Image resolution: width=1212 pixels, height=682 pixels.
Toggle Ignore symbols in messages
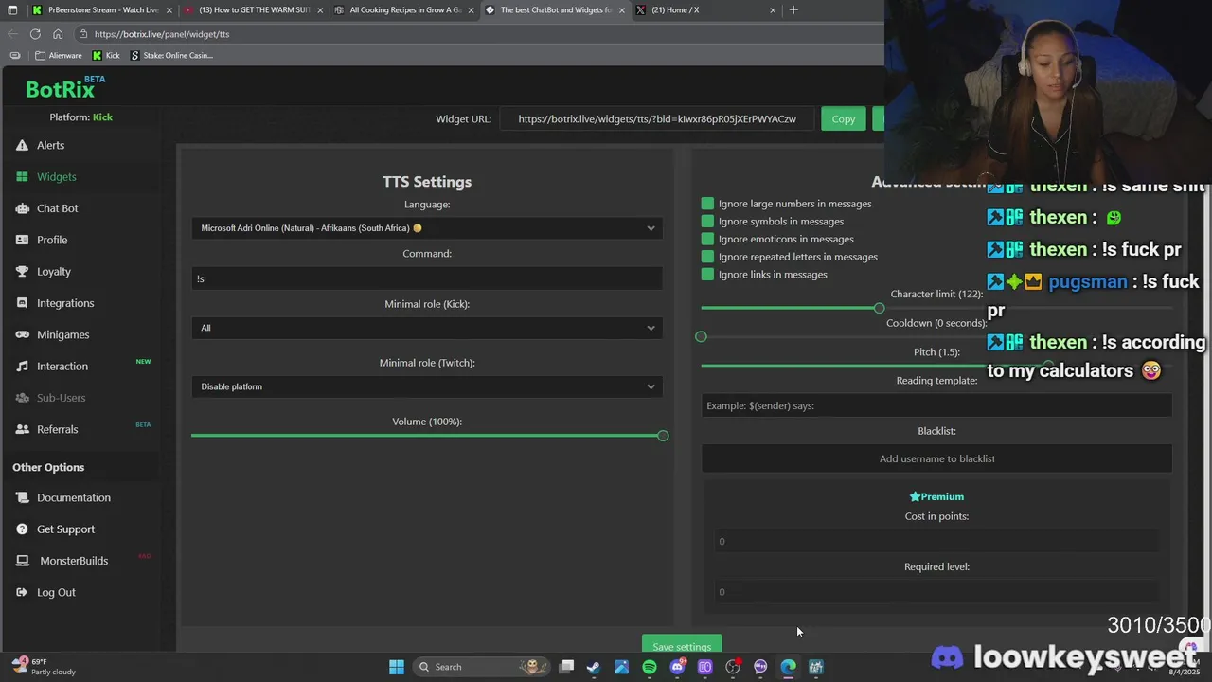click(x=707, y=222)
